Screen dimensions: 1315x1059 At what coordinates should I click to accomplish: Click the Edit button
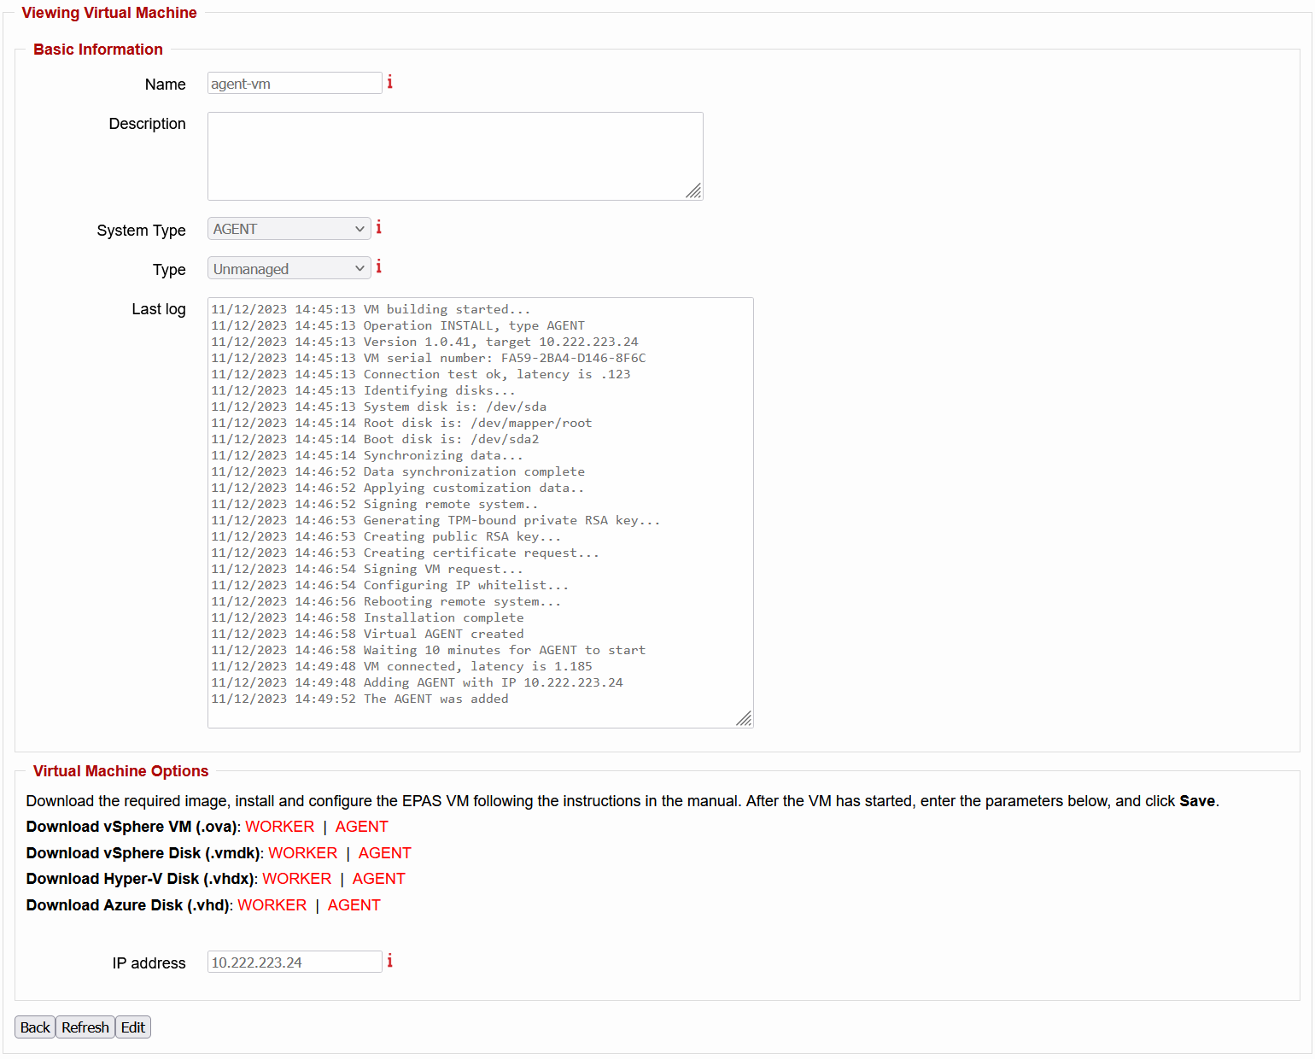point(133,1027)
